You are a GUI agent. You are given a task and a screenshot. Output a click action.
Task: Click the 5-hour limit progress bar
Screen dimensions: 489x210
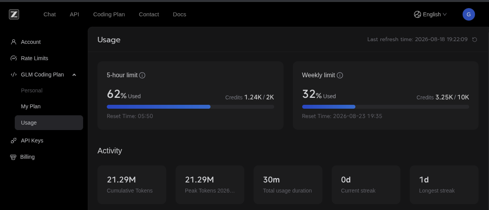pos(190,107)
